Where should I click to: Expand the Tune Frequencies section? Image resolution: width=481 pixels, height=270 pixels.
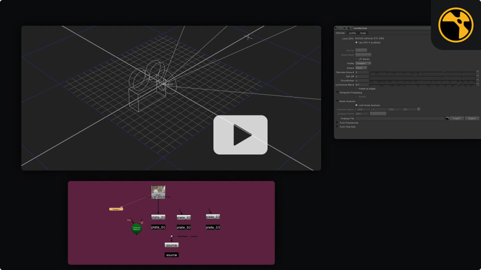pyautogui.click(x=337, y=122)
